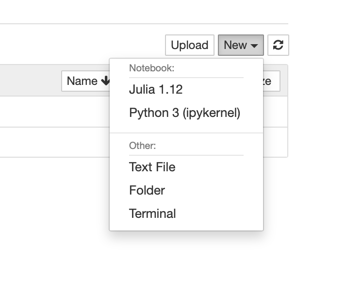Click the partially hidden File size button

[x=271, y=81]
